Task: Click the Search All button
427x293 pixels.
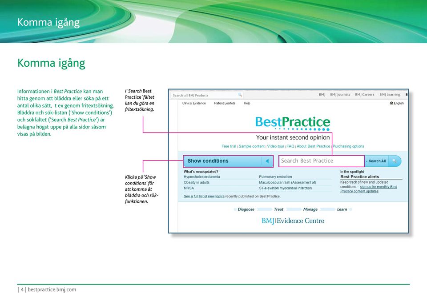Action: tap(377, 161)
